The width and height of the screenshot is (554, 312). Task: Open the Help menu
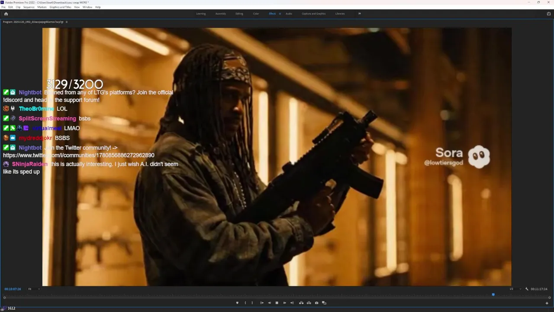pyautogui.click(x=98, y=7)
